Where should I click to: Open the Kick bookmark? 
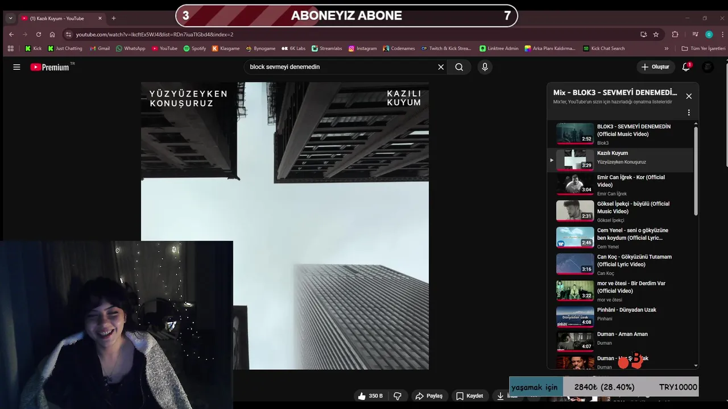tap(33, 48)
